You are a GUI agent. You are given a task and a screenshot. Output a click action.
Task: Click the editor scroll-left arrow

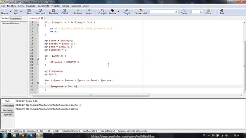click(31, 95)
